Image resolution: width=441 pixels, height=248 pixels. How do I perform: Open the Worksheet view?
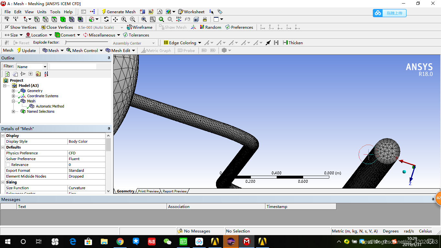(x=191, y=12)
